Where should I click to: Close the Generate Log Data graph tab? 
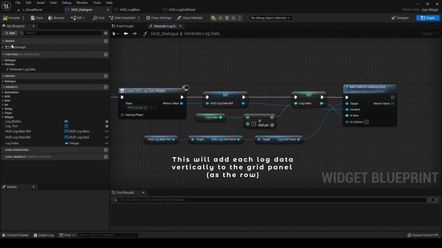tap(181, 26)
